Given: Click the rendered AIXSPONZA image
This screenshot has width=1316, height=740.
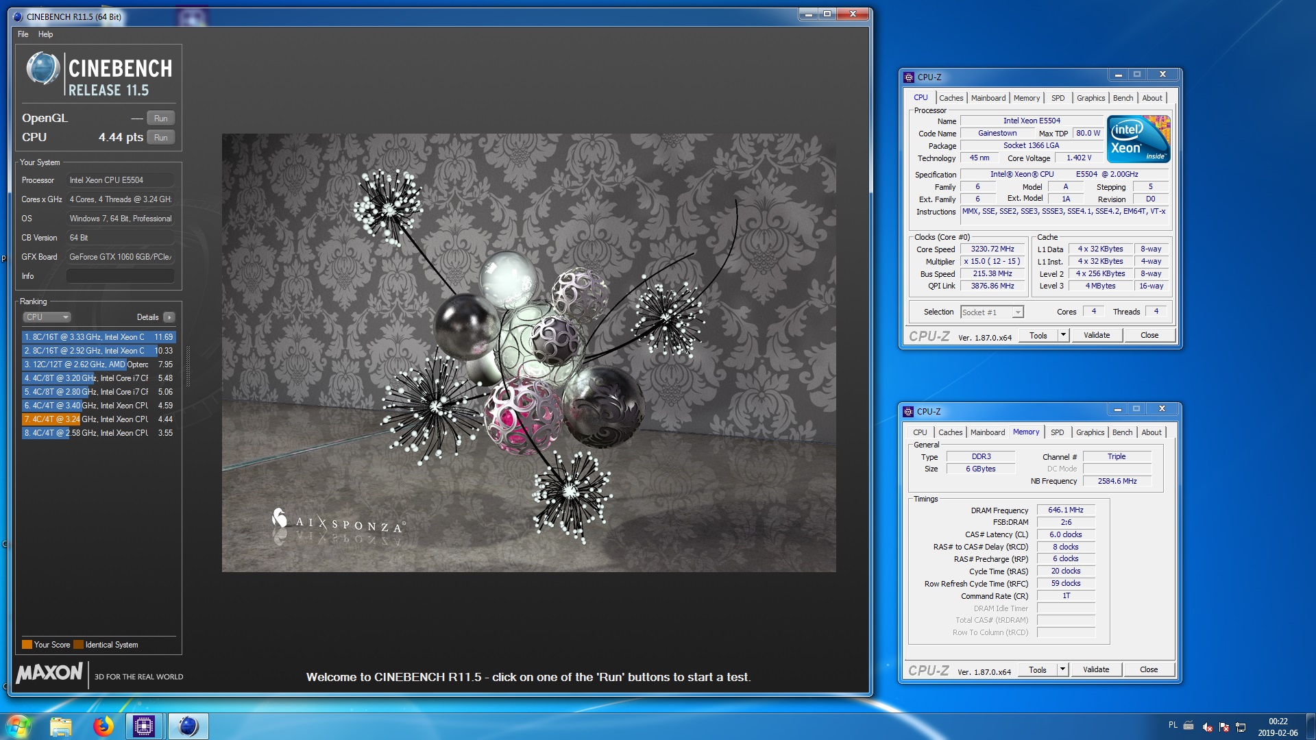Looking at the screenshot, I should (x=528, y=353).
